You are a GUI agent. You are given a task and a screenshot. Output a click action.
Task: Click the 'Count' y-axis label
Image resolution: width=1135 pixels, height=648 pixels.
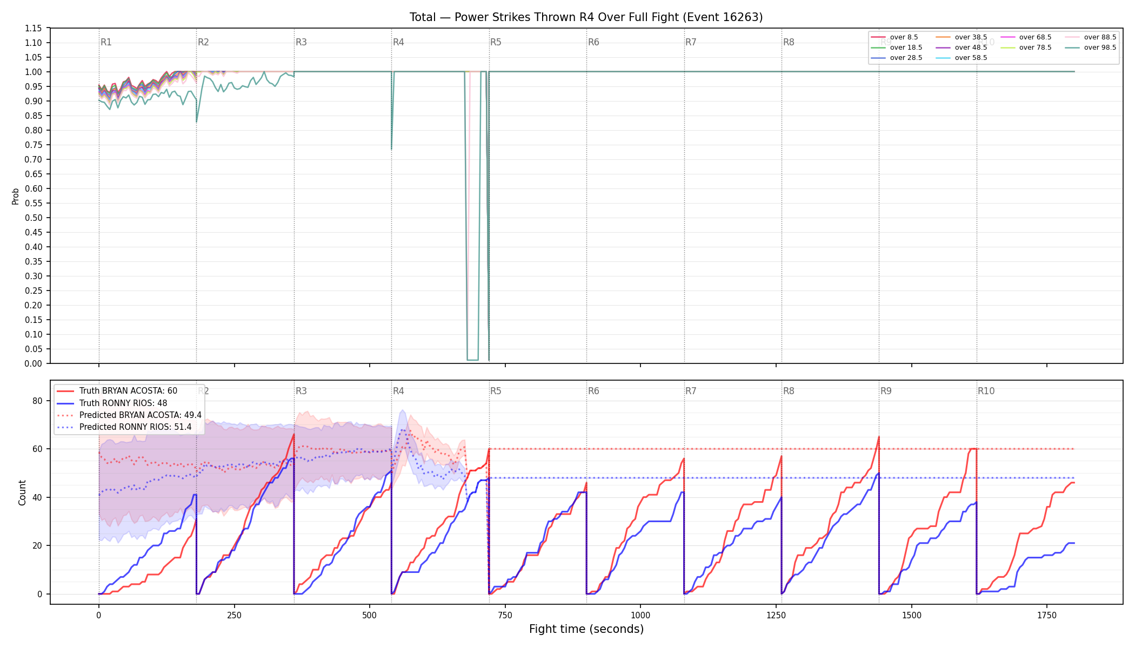pos(22,492)
